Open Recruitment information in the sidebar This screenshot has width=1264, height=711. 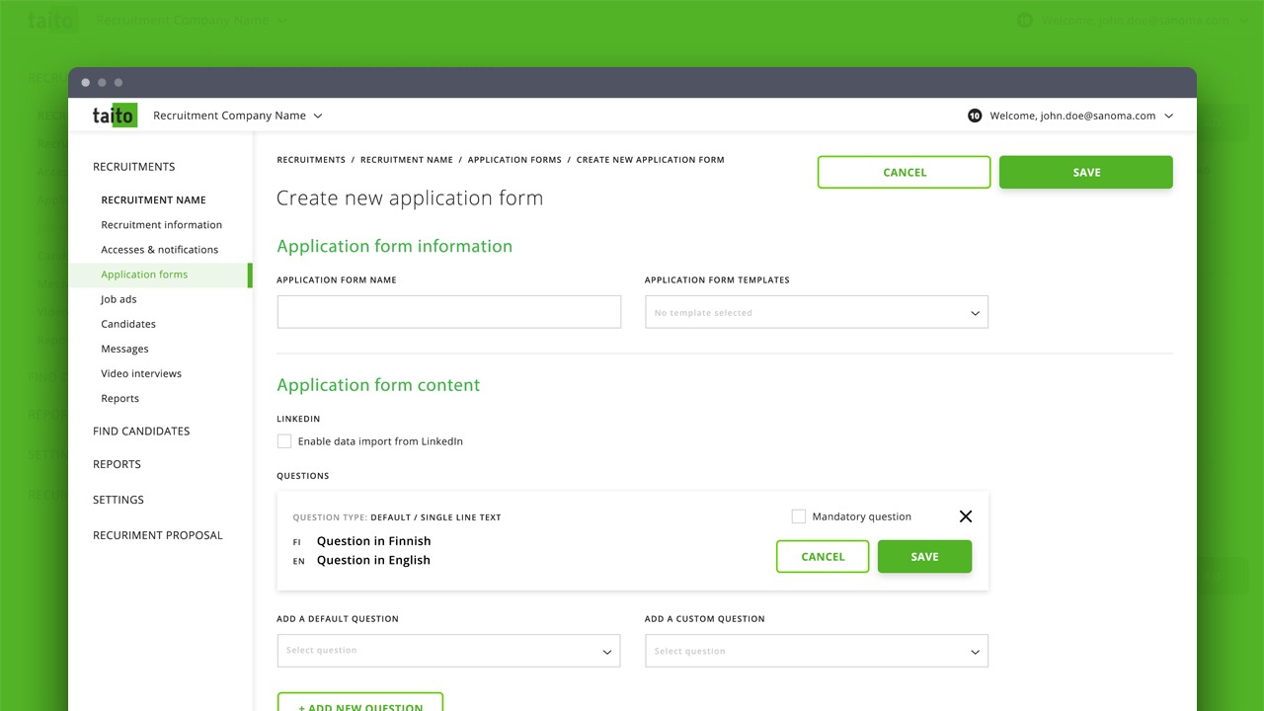(162, 225)
